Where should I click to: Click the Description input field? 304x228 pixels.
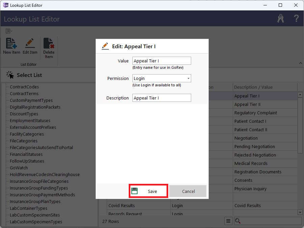(162, 98)
